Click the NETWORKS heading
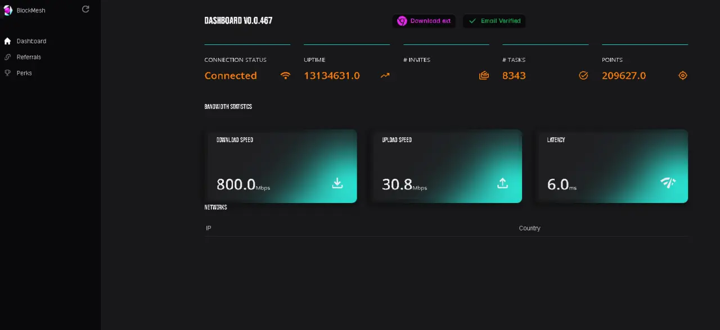 [215, 207]
